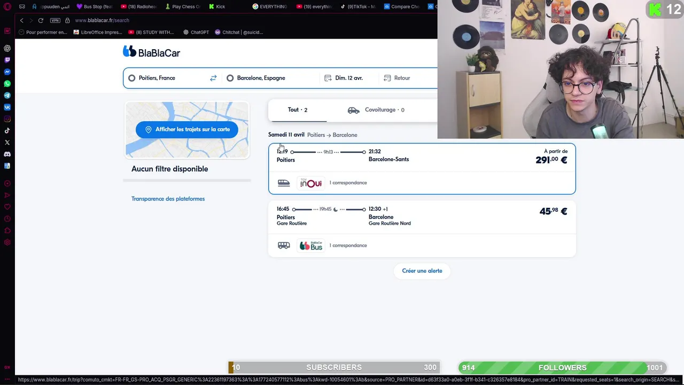This screenshot has height=385, width=684.
Task: Open the LibreOffice Impress bookmark
Action: 98,32
